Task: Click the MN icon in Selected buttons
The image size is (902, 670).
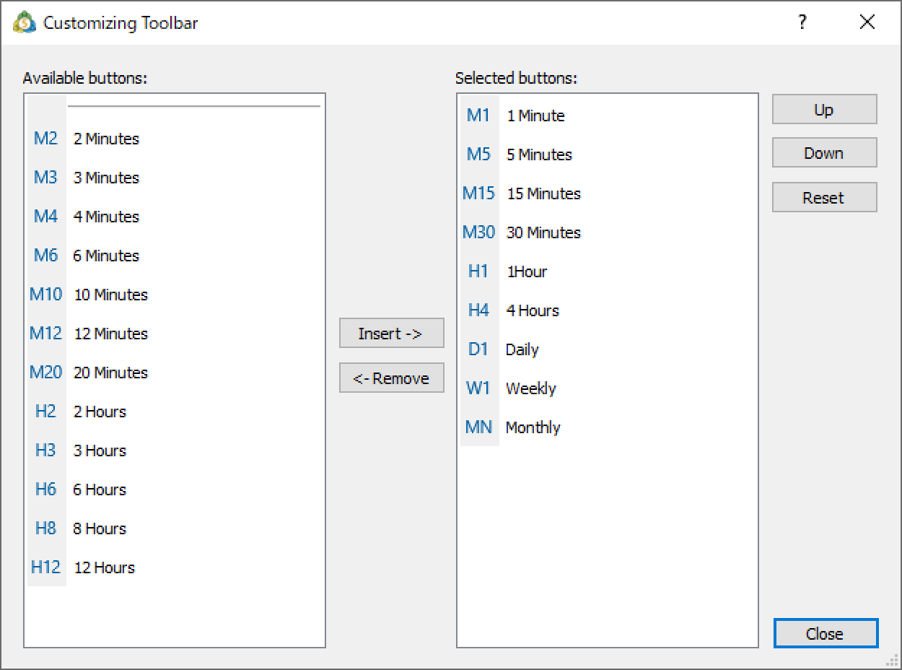Action: click(x=478, y=427)
